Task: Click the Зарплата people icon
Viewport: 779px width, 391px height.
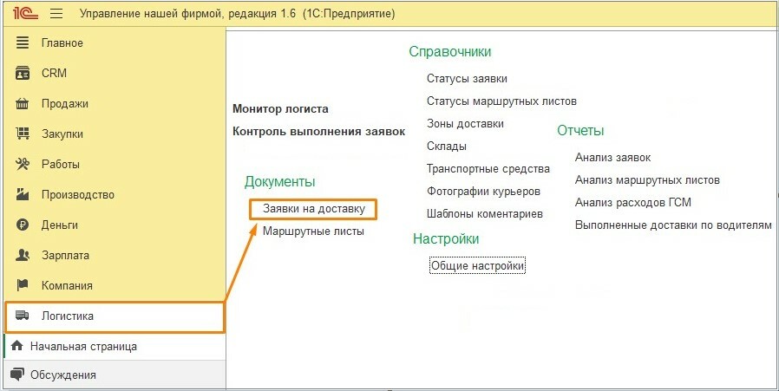Action: click(23, 256)
